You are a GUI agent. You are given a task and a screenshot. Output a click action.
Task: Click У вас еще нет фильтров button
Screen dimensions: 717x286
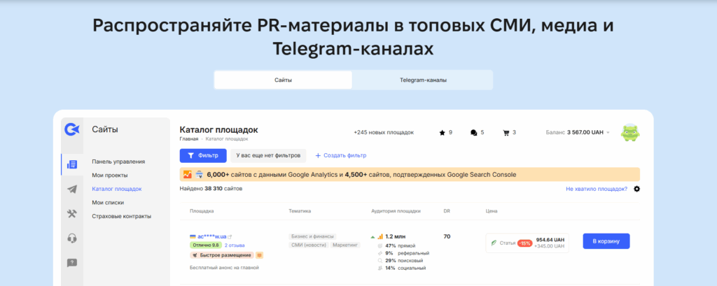(268, 155)
